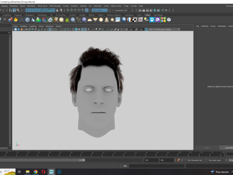The width and height of the screenshot is (233, 175).
Task: Click the teal render settings circle icon
Action: [155, 10]
